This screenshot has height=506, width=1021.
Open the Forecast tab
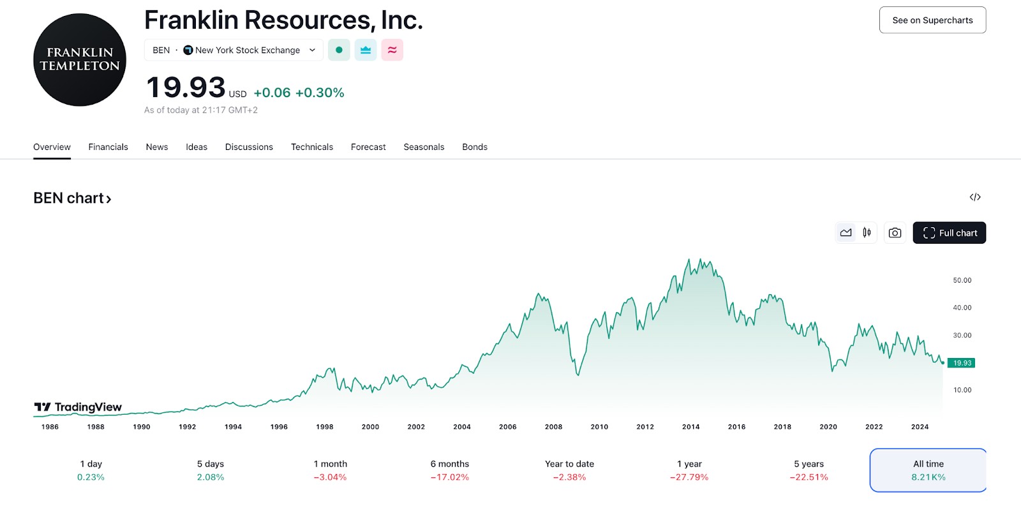pyautogui.click(x=368, y=147)
